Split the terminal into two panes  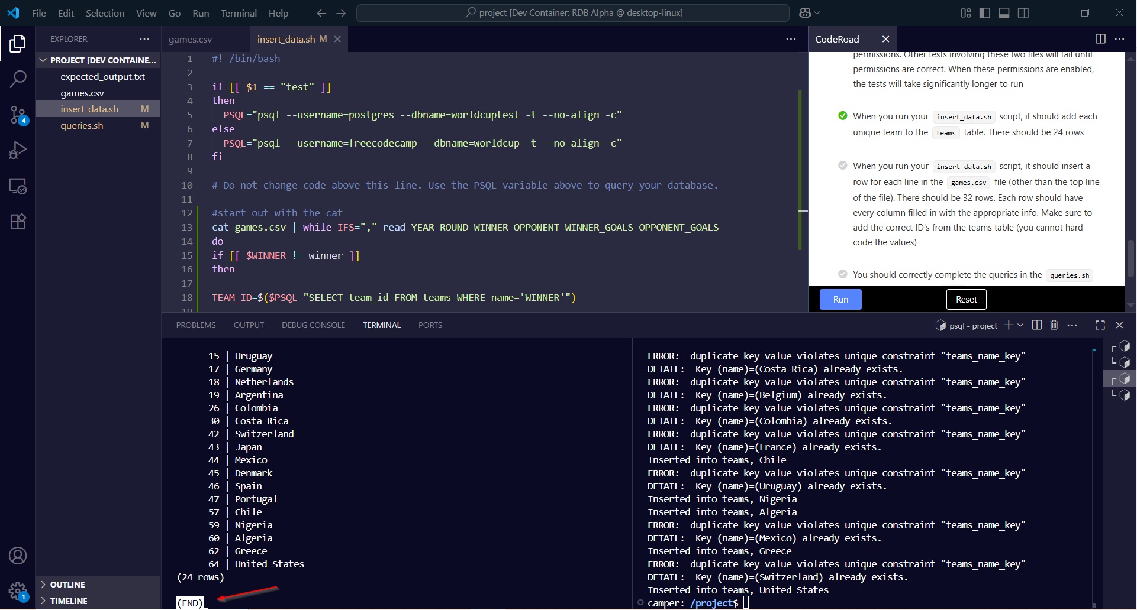tap(1036, 325)
